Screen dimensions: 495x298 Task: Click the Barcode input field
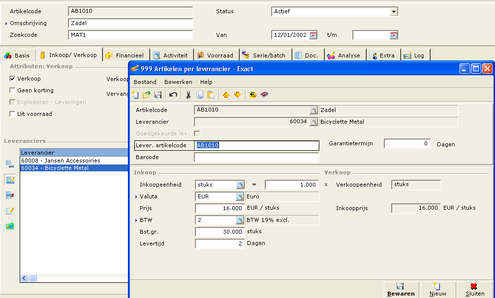coord(256,157)
